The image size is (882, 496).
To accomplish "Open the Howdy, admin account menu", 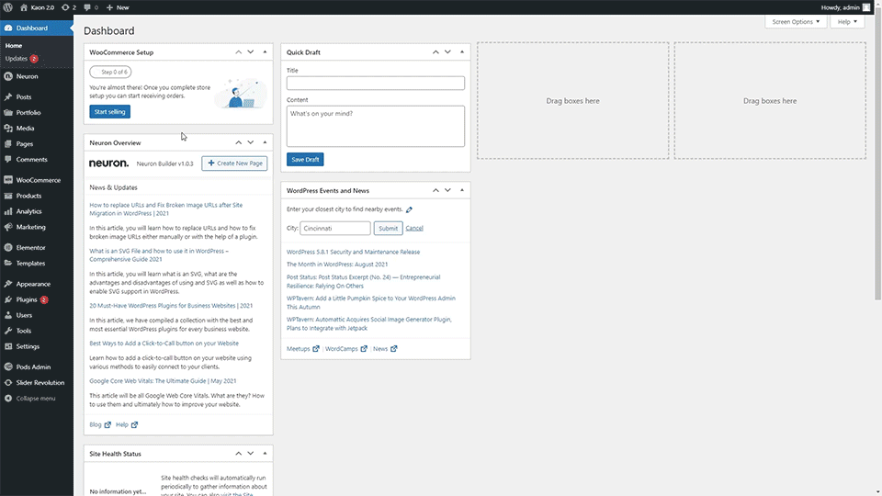I will 845,7.
